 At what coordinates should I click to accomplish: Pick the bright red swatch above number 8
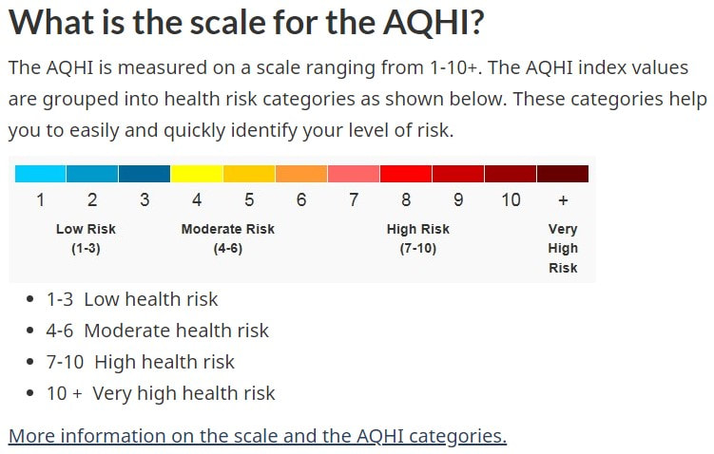click(x=406, y=174)
